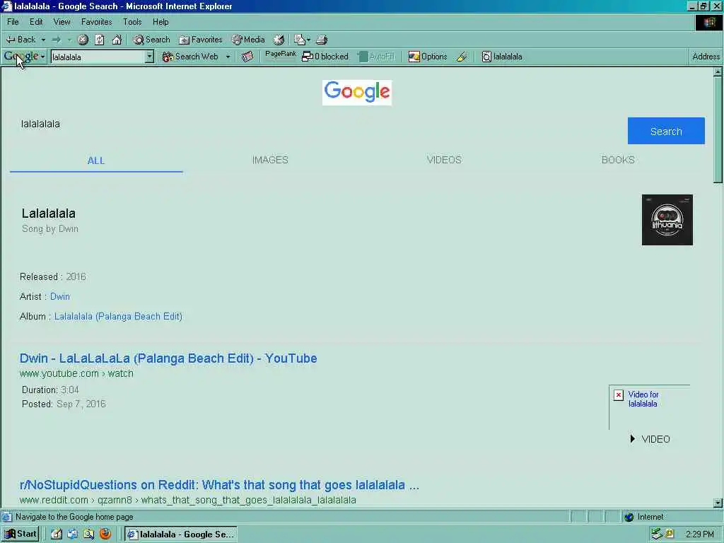Go to the Home page icon
Viewport: 724px width, 543px height.
(117, 40)
